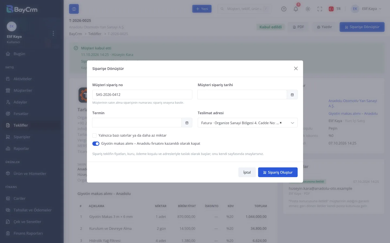Open the Giyotin makas alımı opportunity link

[353, 114]
